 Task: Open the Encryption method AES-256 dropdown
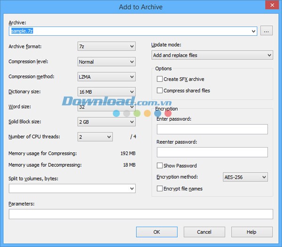pyautogui.click(x=245, y=177)
